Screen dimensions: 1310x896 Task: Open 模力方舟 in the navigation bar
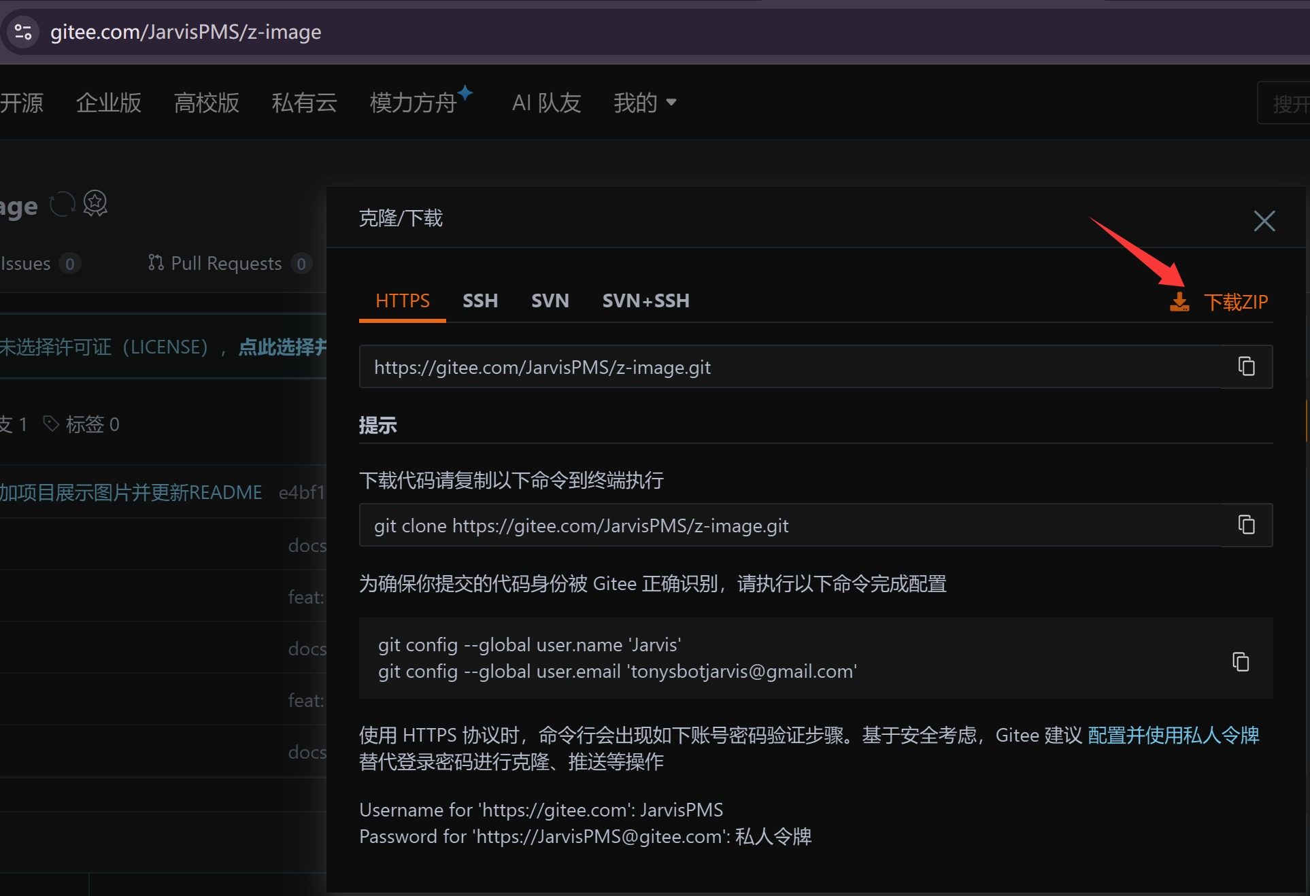tap(413, 103)
